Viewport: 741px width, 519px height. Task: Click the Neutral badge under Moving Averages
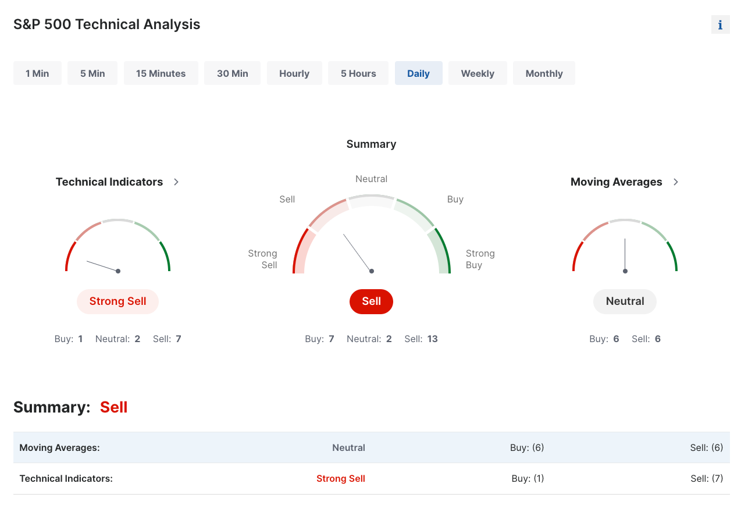(625, 301)
